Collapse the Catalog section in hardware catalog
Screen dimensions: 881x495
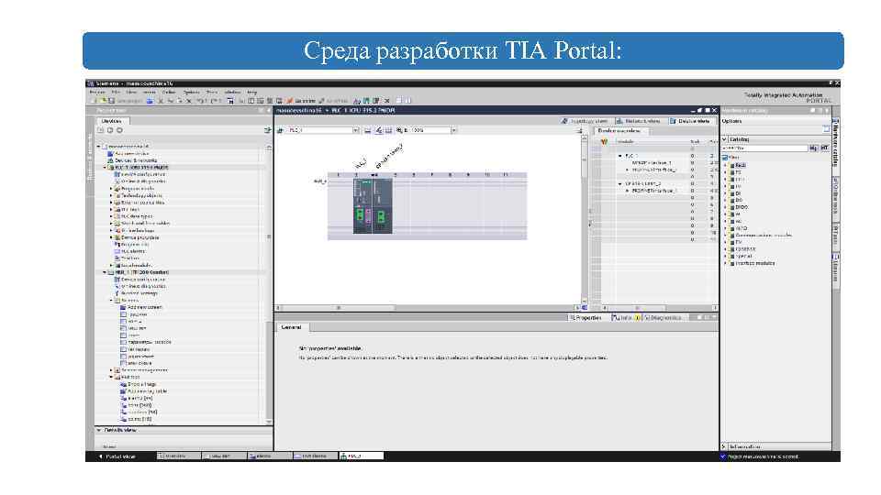[725, 139]
